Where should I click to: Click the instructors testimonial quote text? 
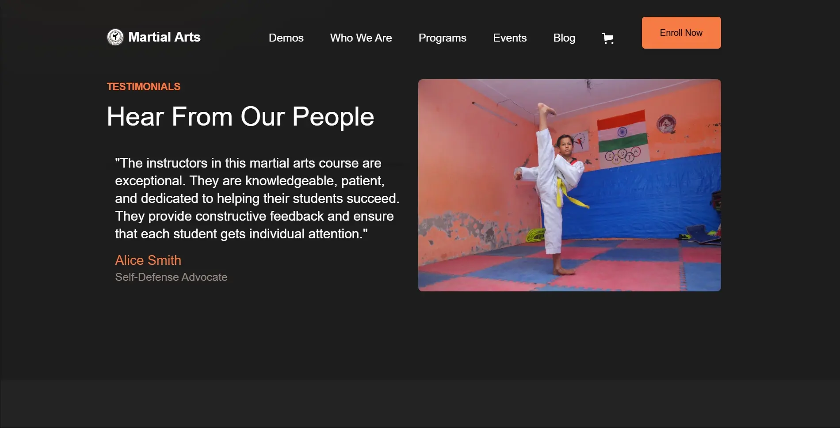tap(257, 199)
